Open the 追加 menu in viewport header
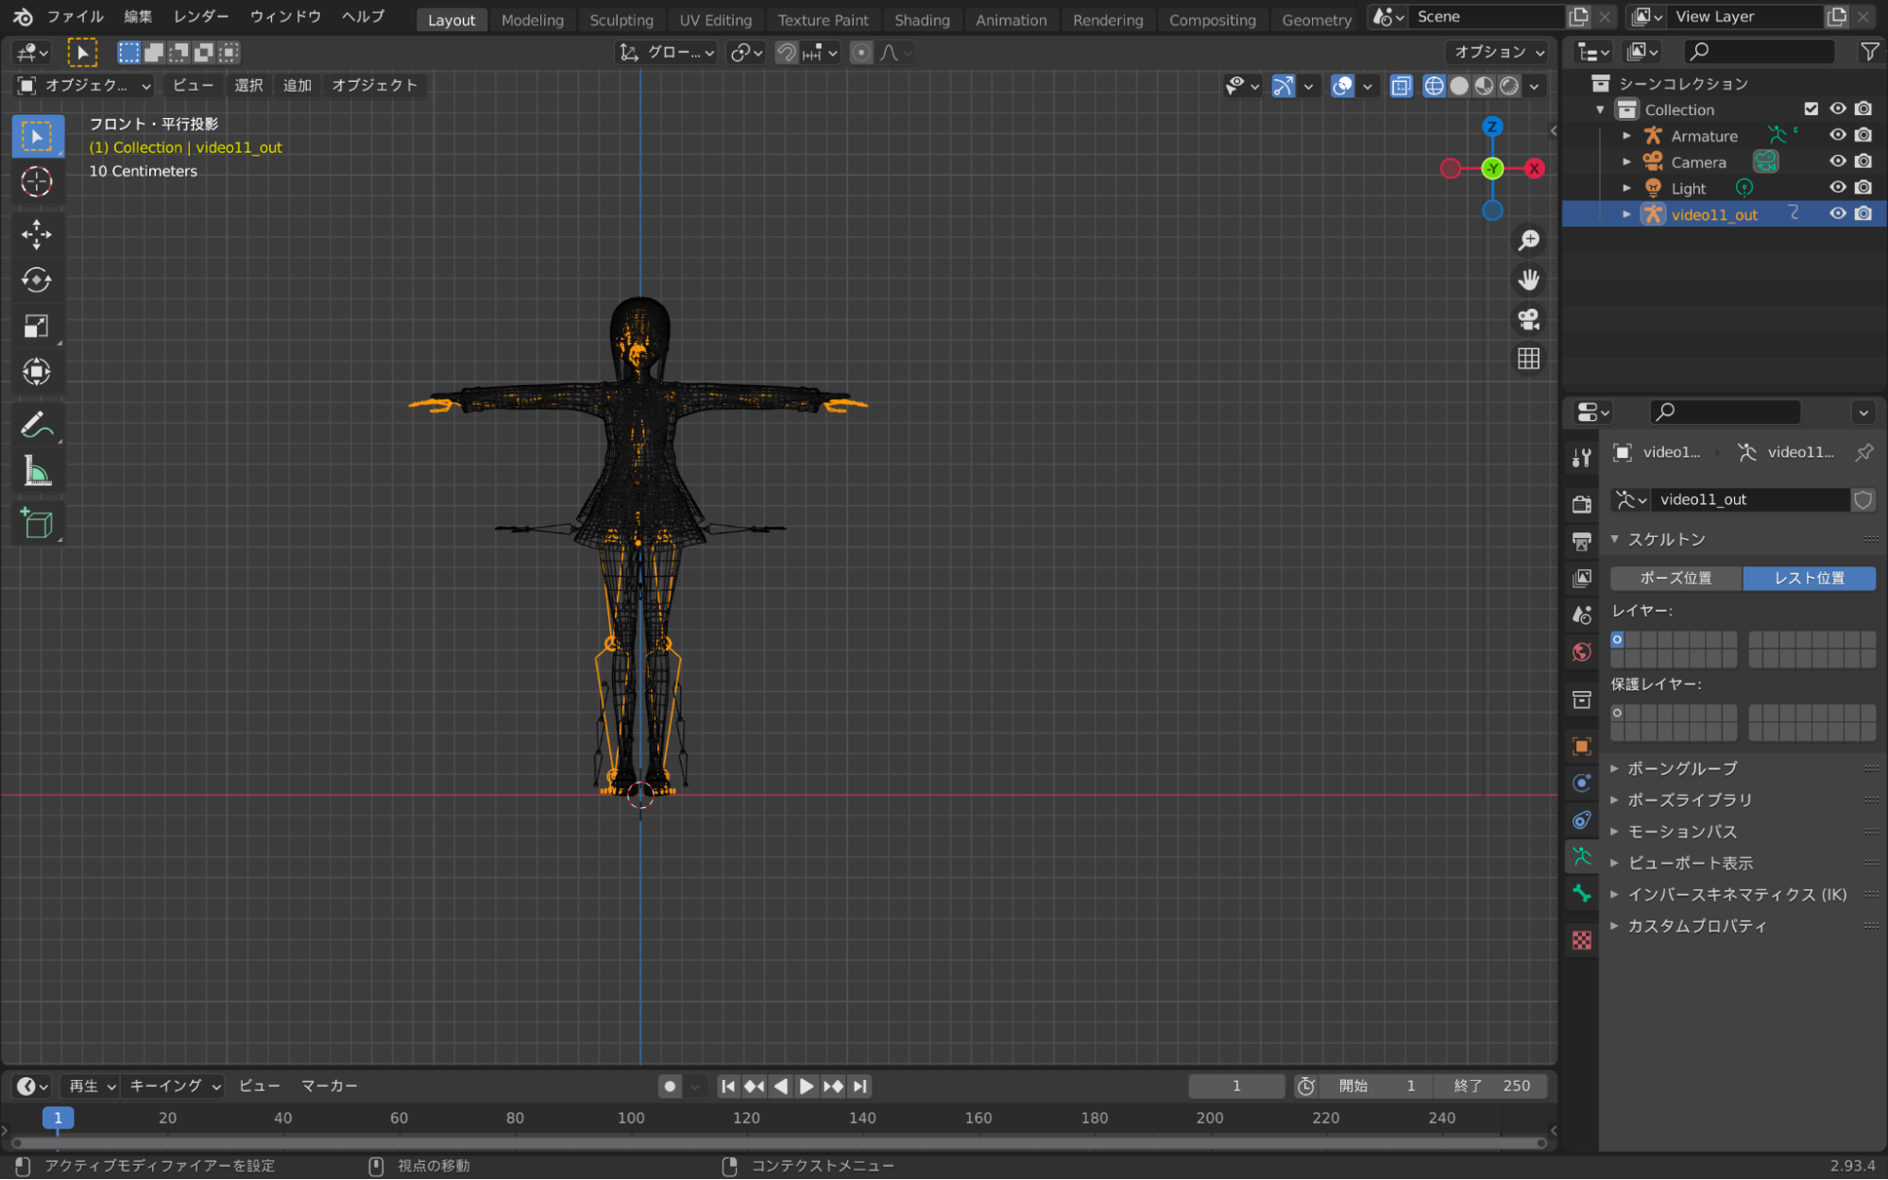Image resolution: width=1888 pixels, height=1180 pixels. tap(298, 85)
